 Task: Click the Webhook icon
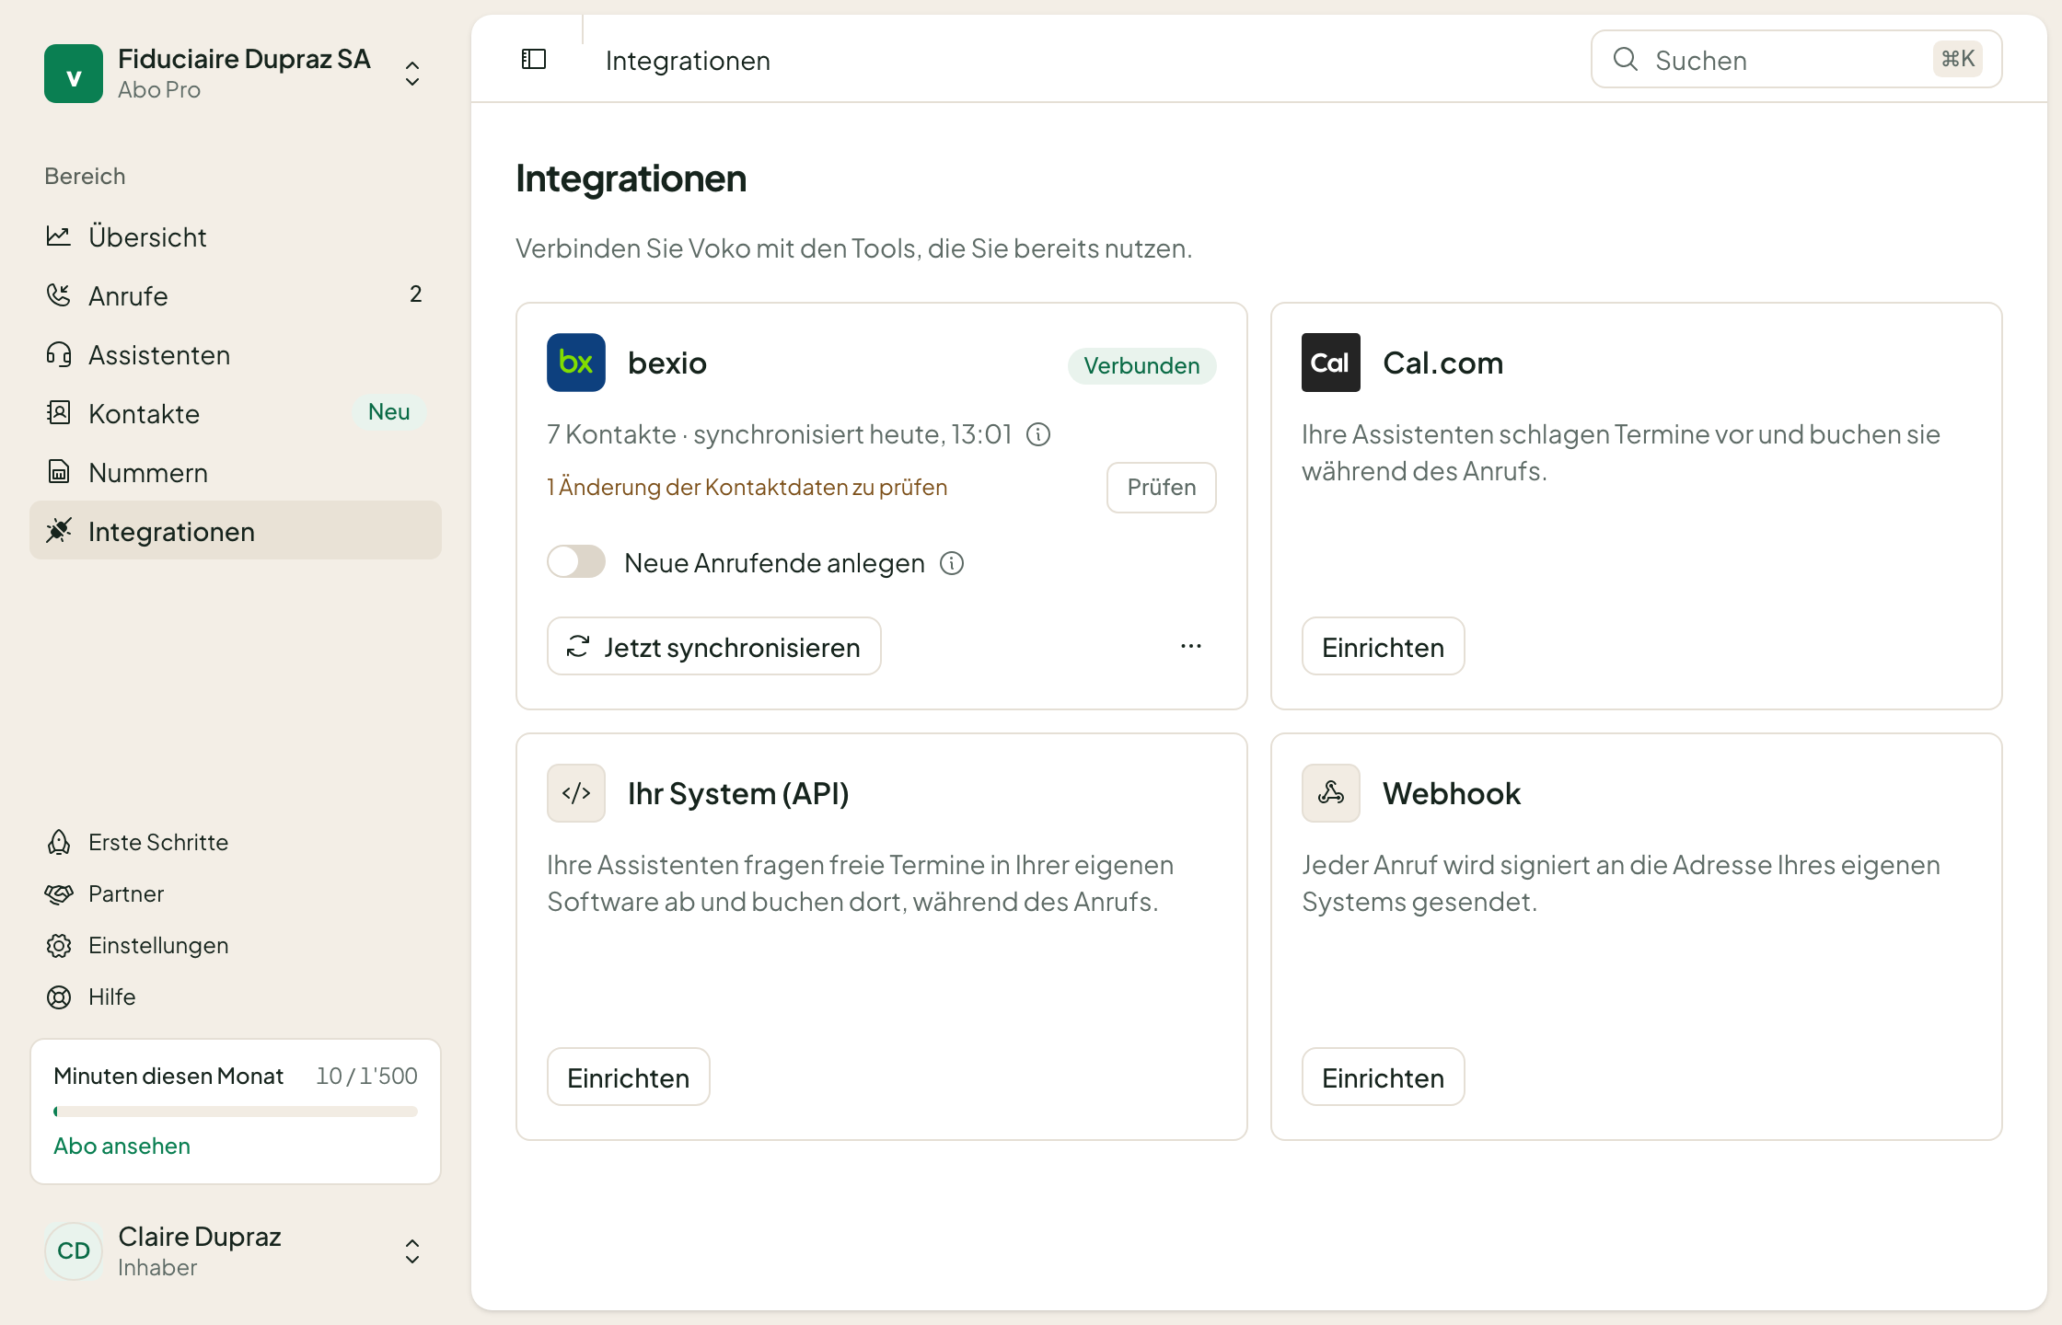point(1331,793)
